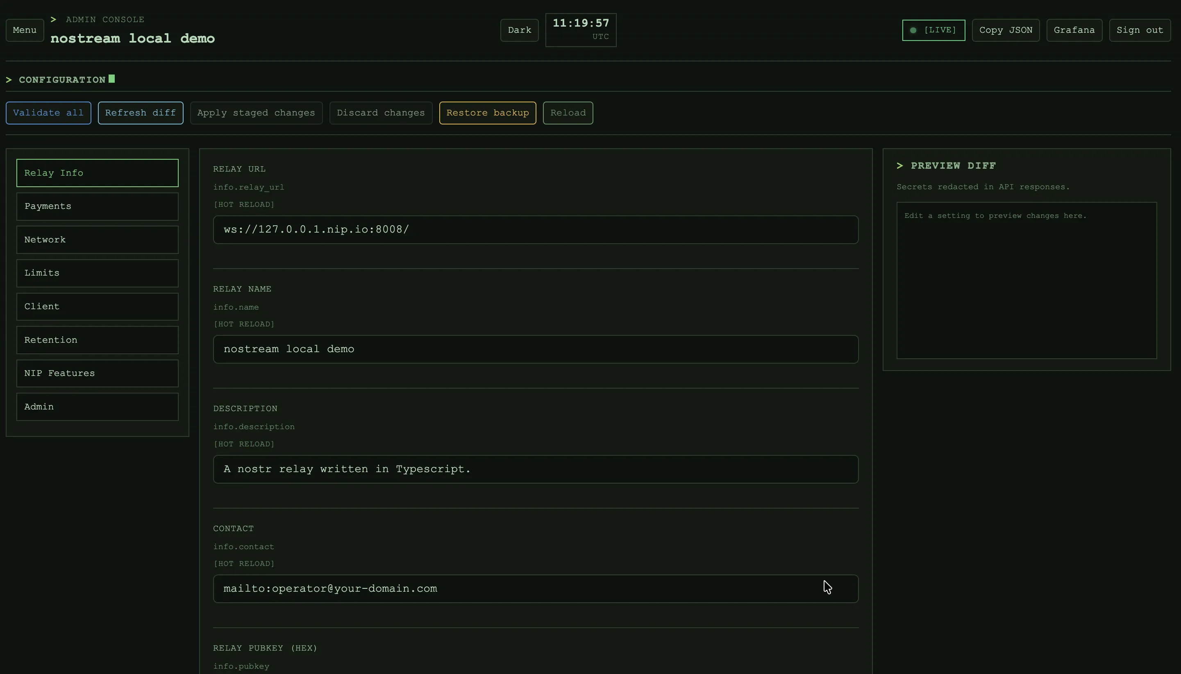Viewport: 1181px width, 674px height.
Task: Click the CONFIGURATION heading
Action: (62, 79)
